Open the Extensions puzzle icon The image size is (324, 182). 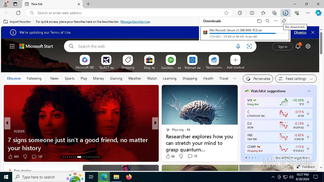click(240, 13)
